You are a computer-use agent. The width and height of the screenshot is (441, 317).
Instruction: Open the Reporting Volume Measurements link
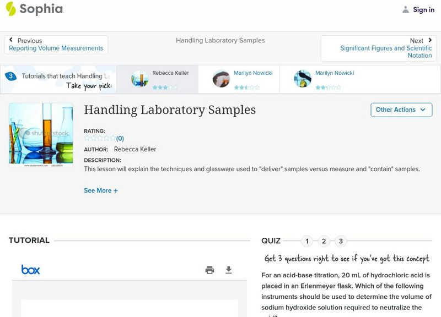56,48
